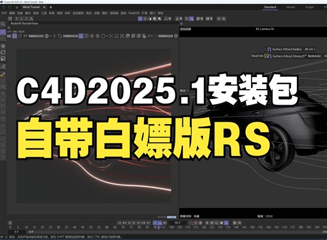Adjust the slider right of crop icon
The image size is (327, 240).
[x=70, y=36]
